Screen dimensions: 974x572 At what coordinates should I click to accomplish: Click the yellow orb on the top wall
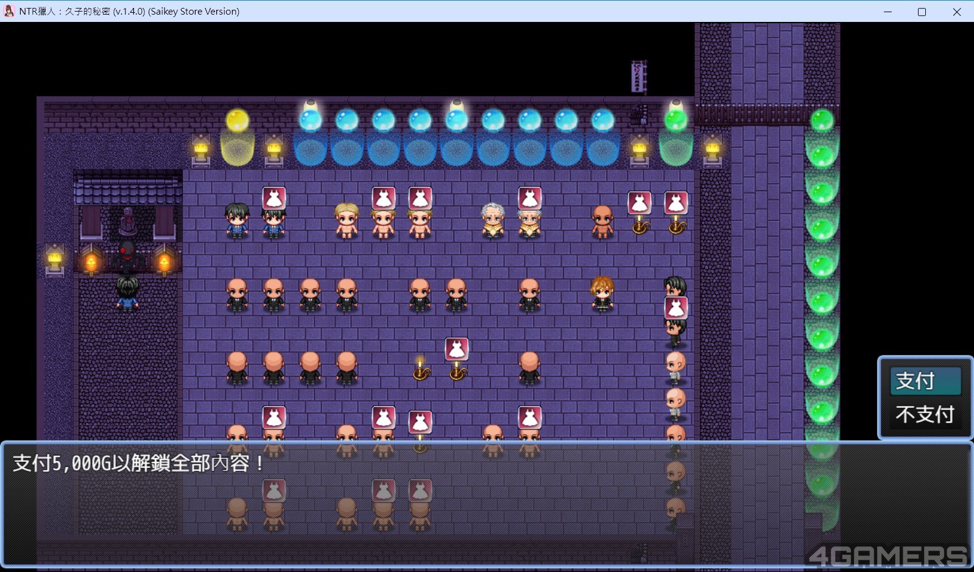(238, 121)
